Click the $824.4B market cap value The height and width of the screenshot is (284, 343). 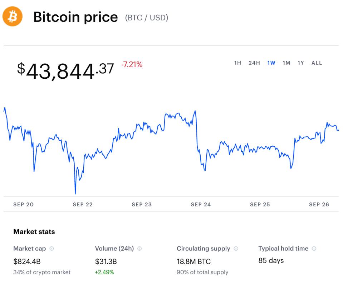27,261
